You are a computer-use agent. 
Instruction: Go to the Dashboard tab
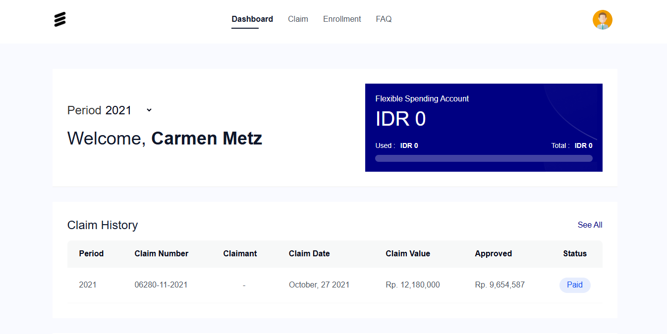[252, 19]
